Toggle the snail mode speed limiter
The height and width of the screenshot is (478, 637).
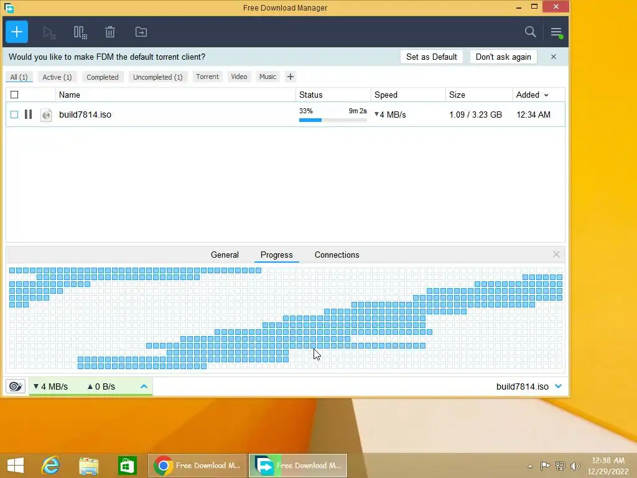(x=16, y=386)
